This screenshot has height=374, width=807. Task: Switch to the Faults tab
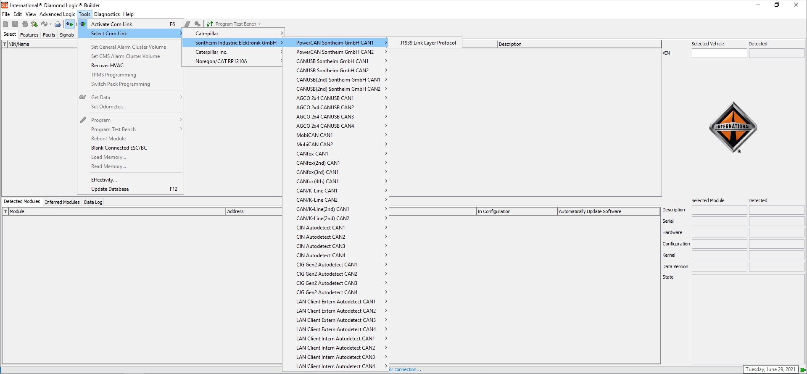(x=49, y=35)
